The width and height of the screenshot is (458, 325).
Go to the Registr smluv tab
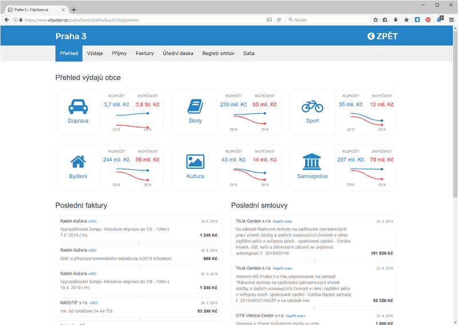point(218,53)
